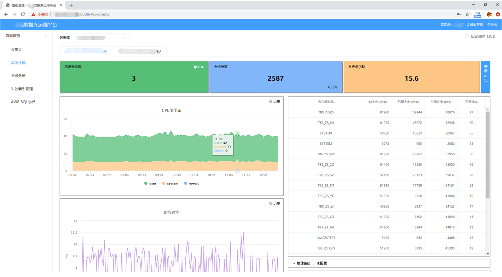Viewport: 502px width, 277px height.
Task: Collapse the 自助服务 sidebar menu
Action: (46, 36)
